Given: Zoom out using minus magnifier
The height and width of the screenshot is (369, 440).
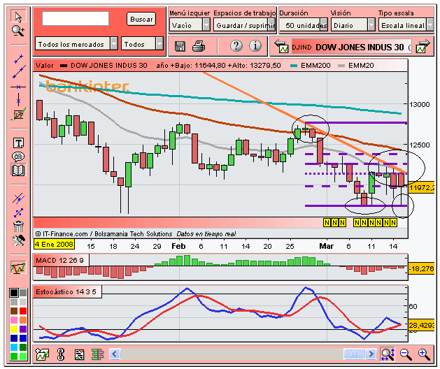Looking at the screenshot, I should point(406,354).
